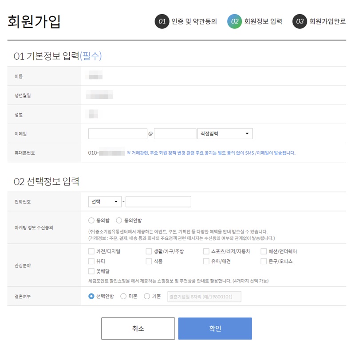Check the 꽃배달 interest checkbox
355x344 pixels.
coord(91,271)
